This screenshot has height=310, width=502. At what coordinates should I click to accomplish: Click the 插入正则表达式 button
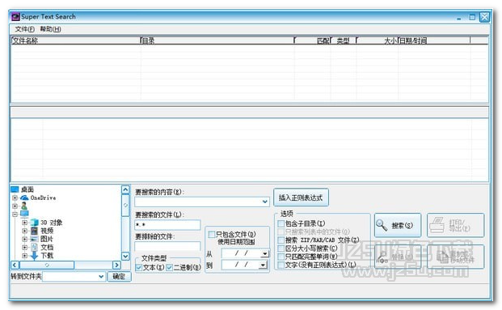click(301, 197)
